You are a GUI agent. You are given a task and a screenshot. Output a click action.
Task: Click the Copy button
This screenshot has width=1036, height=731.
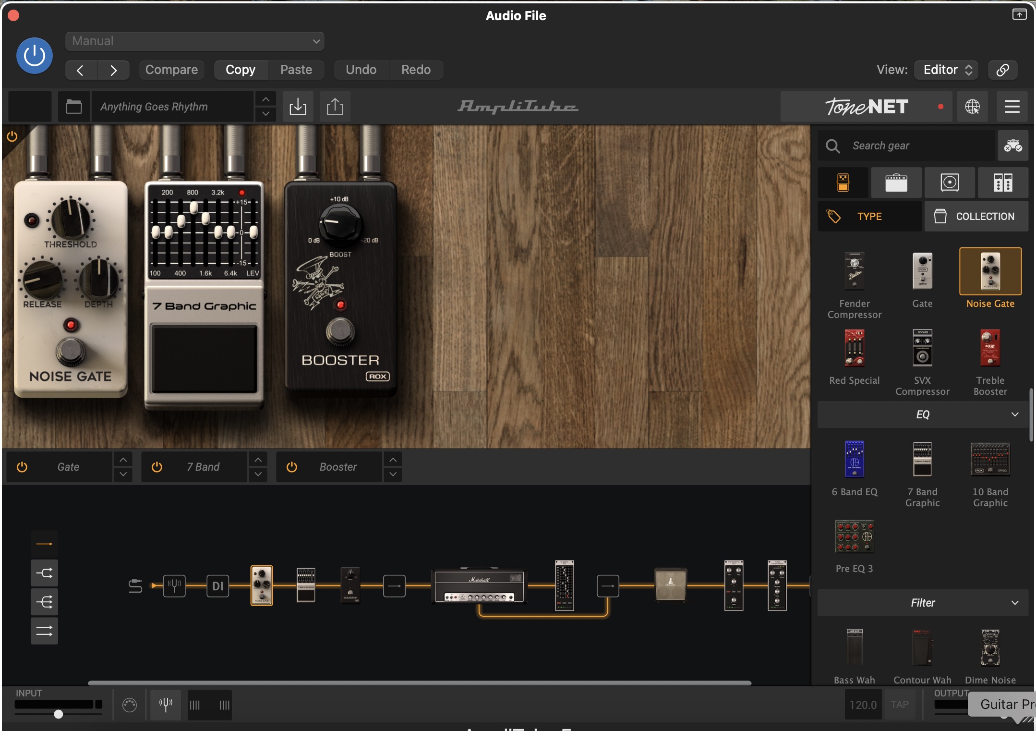[x=241, y=70]
